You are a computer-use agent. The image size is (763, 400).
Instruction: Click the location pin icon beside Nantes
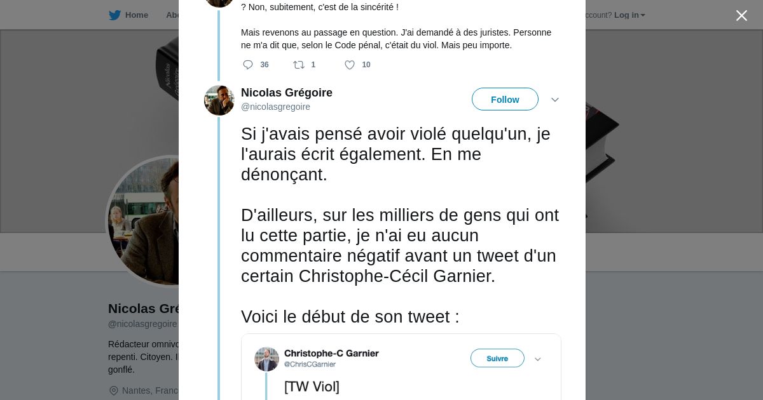(x=114, y=390)
